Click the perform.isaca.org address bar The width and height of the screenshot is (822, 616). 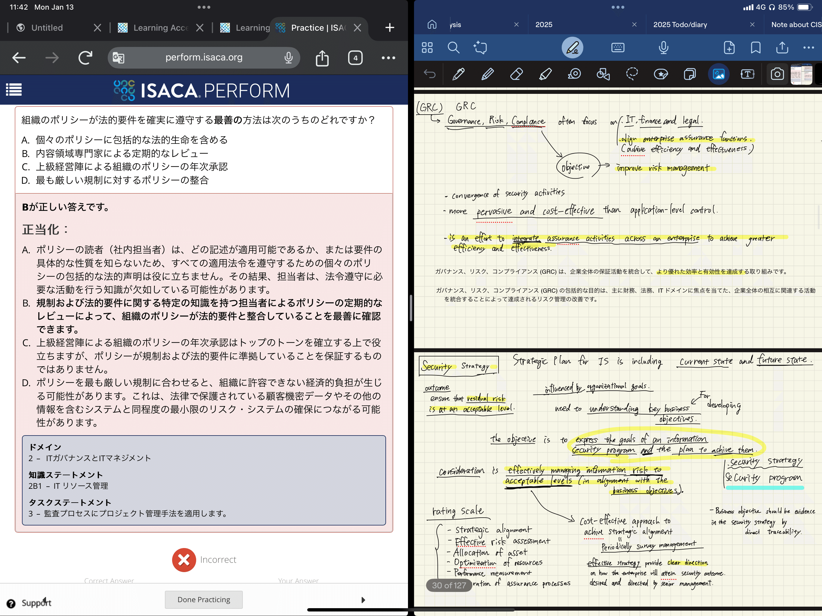pyautogui.click(x=204, y=57)
